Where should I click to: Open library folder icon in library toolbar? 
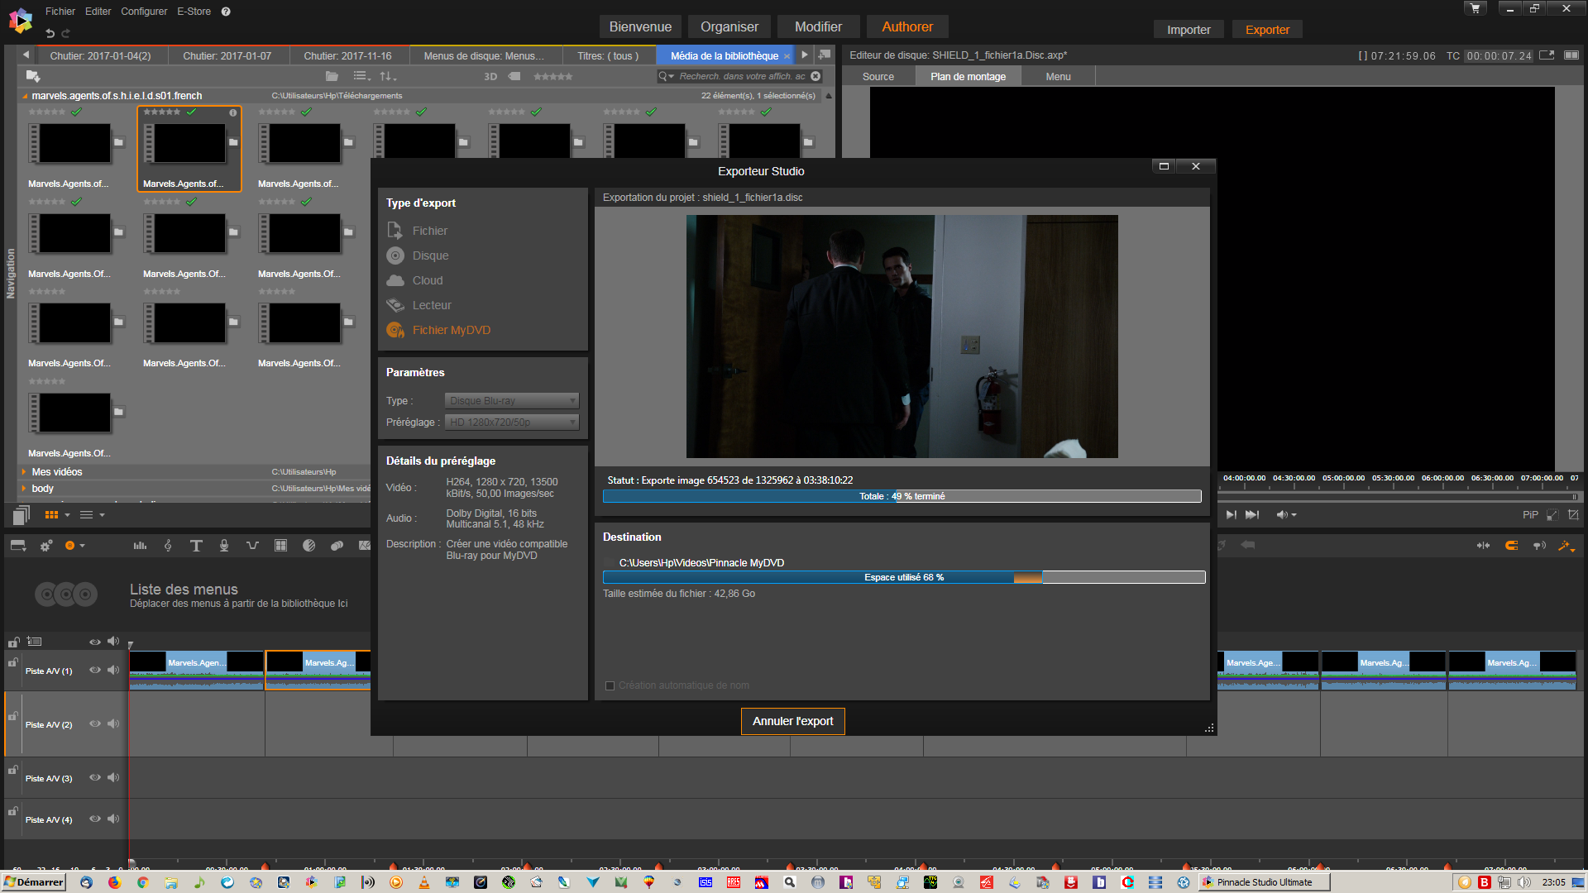[332, 76]
